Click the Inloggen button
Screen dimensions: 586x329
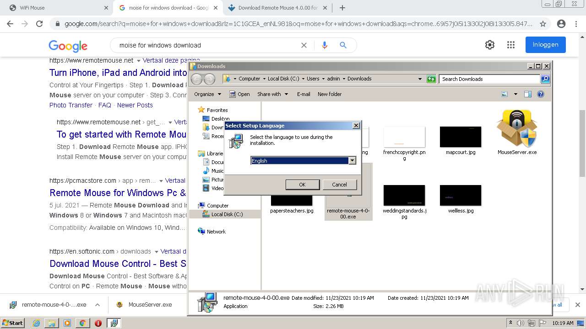point(546,45)
